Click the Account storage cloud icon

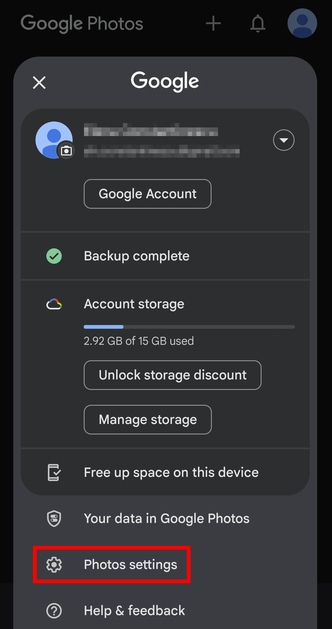[54, 304]
